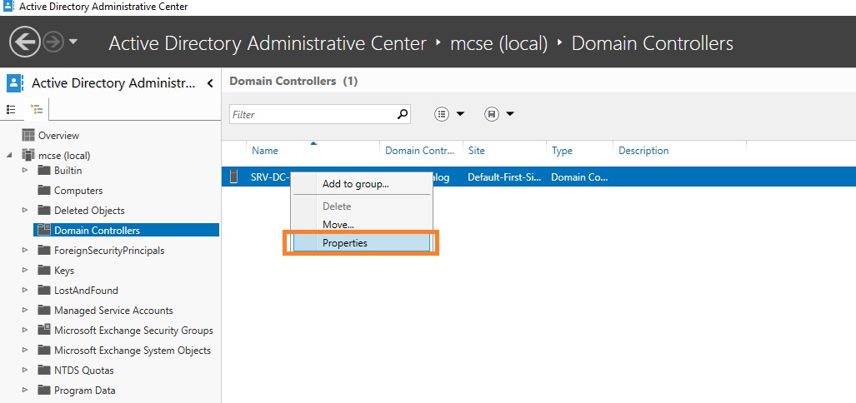Click the forward navigation arrow button
The height and width of the screenshot is (403, 856).
tap(53, 42)
